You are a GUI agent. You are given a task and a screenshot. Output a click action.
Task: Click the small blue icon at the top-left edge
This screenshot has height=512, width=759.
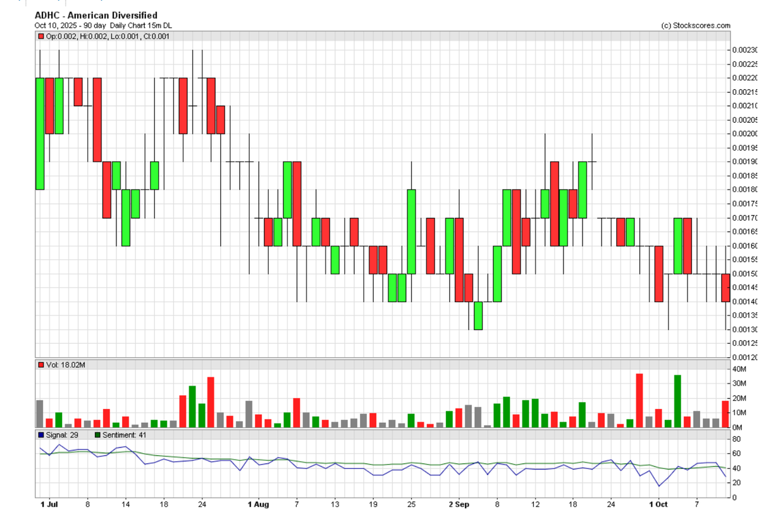tap(19, 3)
